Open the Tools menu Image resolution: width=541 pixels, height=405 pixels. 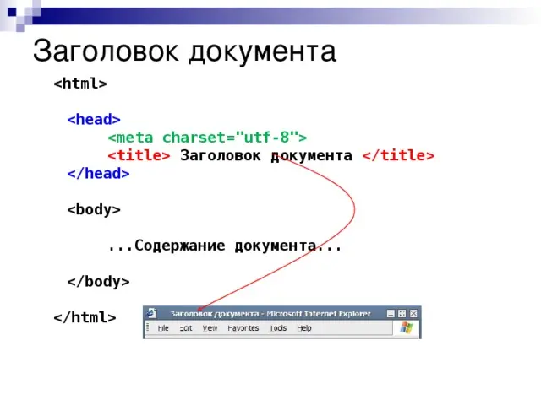pos(278,328)
